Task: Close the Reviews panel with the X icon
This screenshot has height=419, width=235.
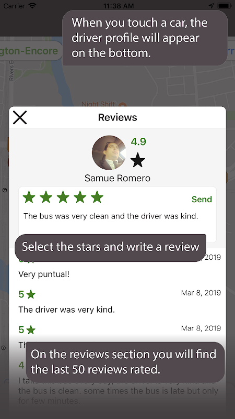Action: click(x=20, y=117)
